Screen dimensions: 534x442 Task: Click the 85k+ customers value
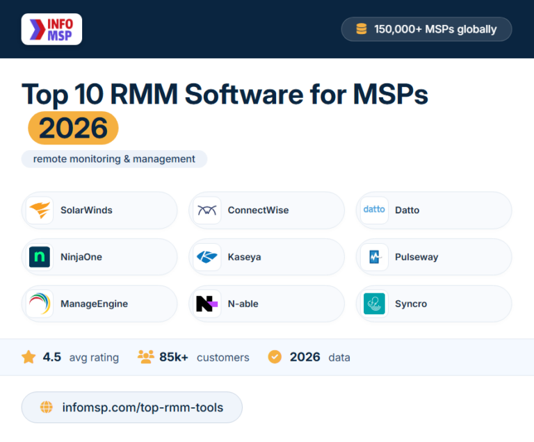(x=174, y=357)
